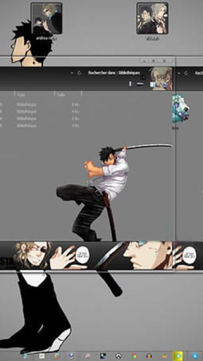The height and width of the screenshot is (361, 203).
Task: Open the Overwatch icon in the taskbar
Action: 118,356
